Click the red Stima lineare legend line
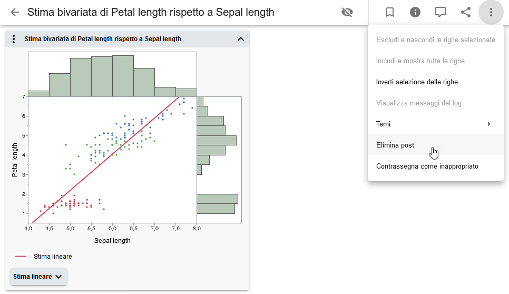509x294 pixels. click(x=21, y=257)
